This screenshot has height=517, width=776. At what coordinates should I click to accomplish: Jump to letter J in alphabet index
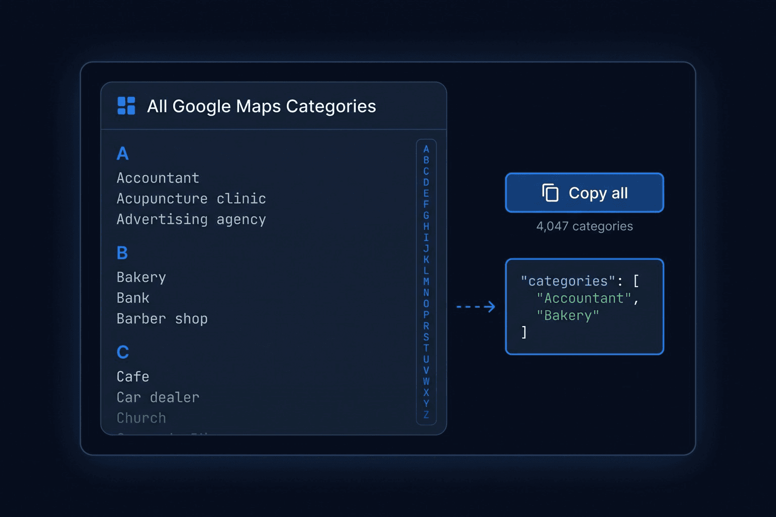426,248
